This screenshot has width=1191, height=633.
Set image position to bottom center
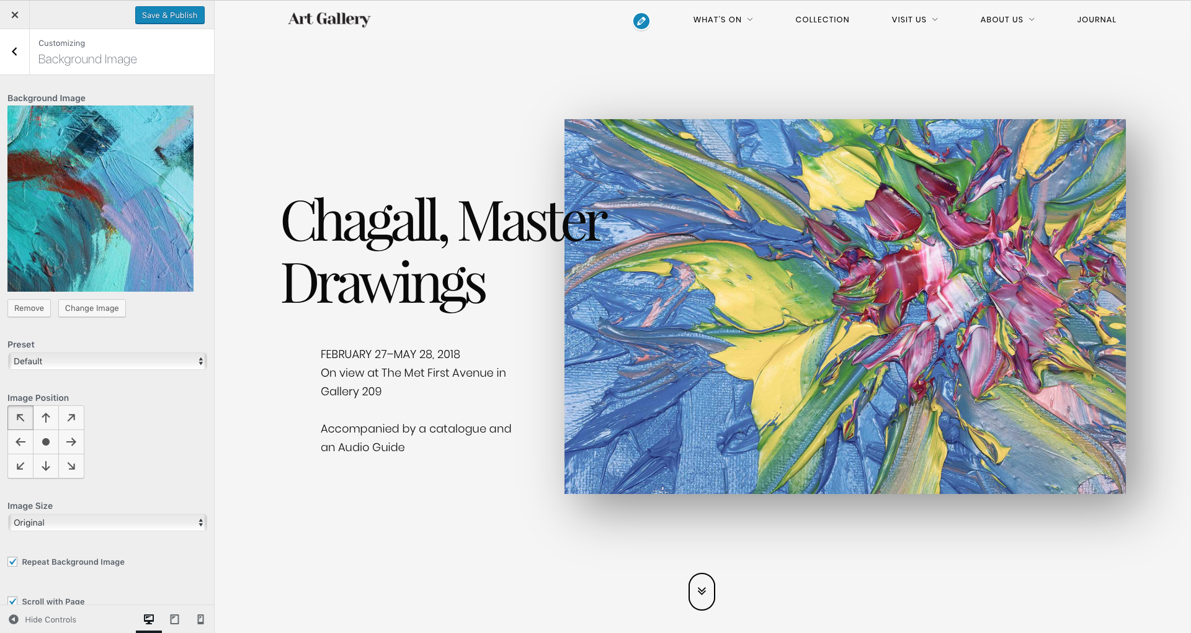click(x=46, y=466)
